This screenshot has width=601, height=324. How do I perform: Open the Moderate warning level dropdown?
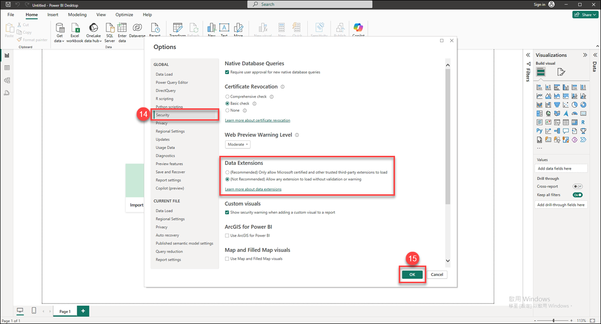(x=237, y=144)
